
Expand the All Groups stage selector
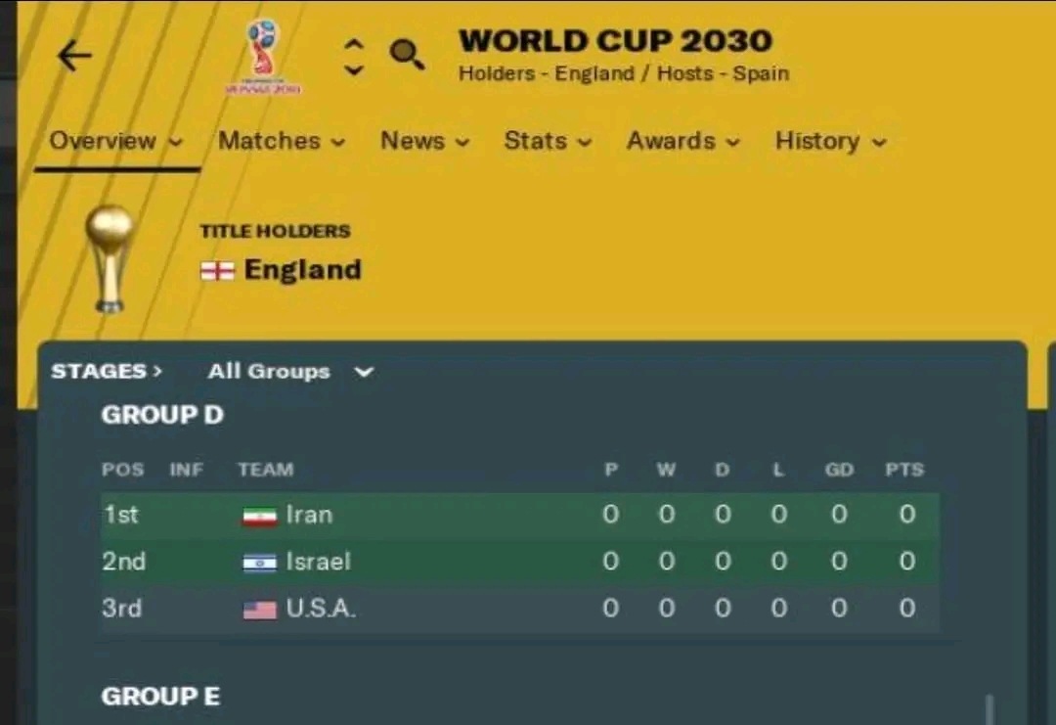291,371
